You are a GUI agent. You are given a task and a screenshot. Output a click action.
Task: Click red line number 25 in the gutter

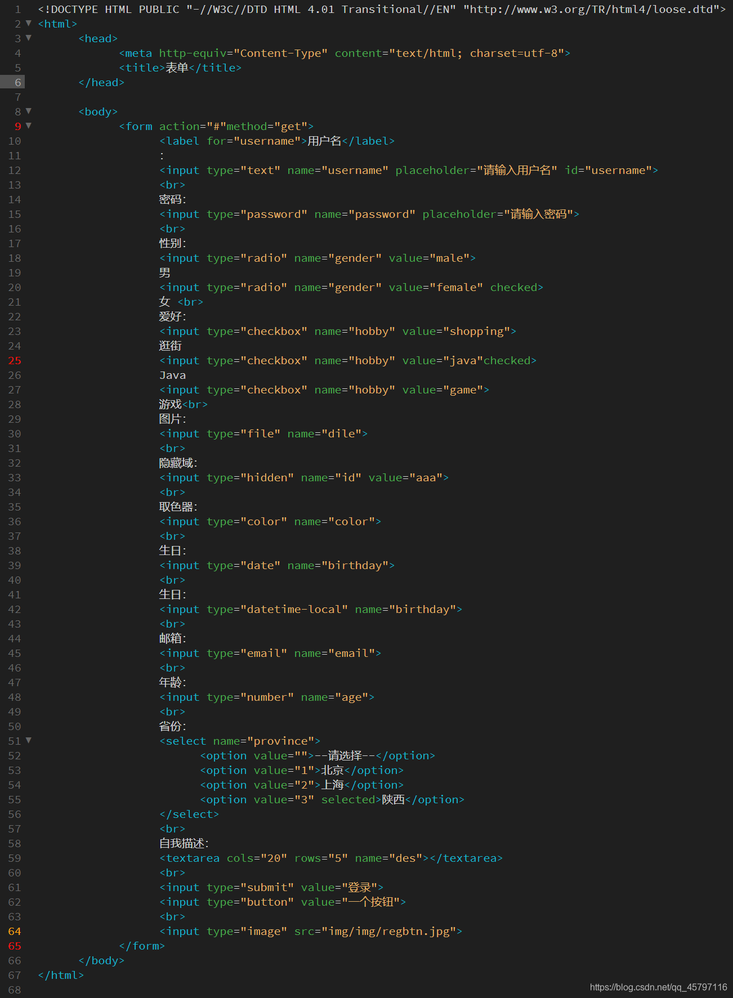click(15, 360)
